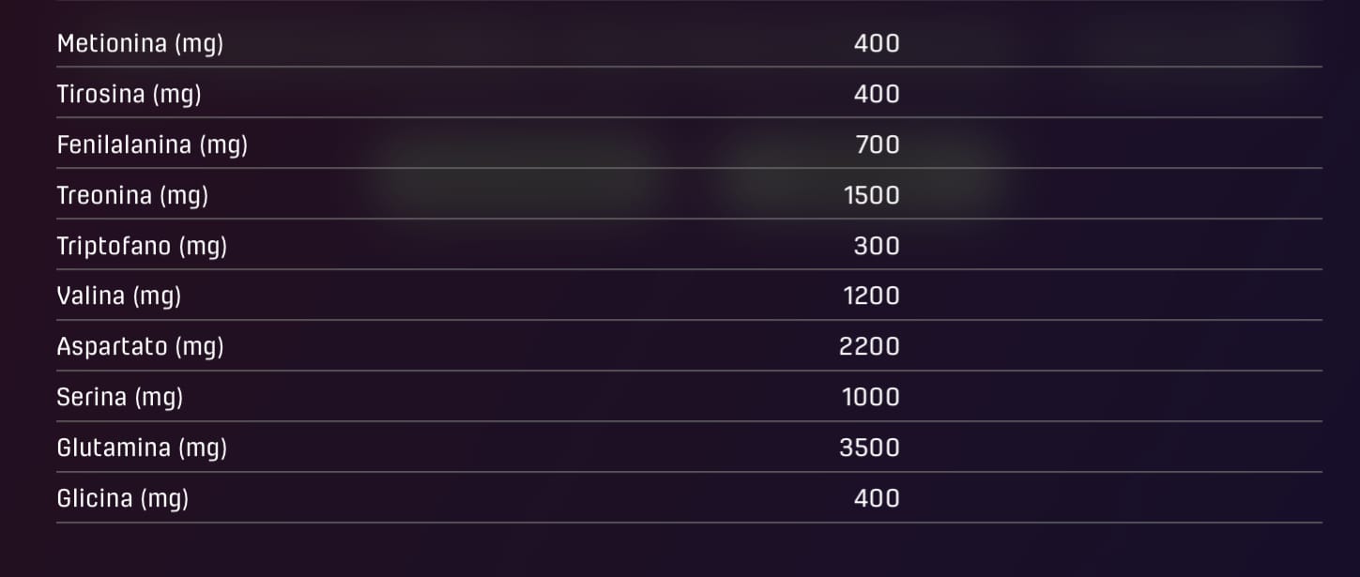Click the Glutamina (mg) text
1360x577 pixels.
click(142, 448)
